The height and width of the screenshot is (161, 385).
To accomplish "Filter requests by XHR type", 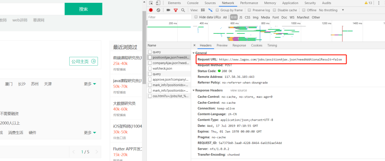I will click(234, 17).
